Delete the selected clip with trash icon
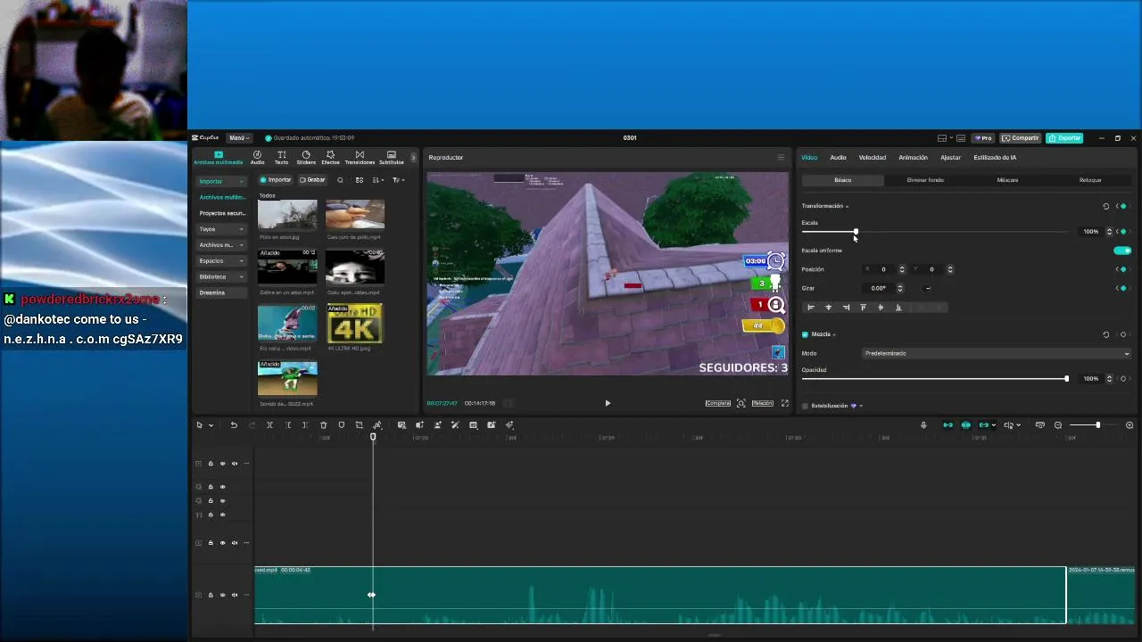This screenshot has height=642, width=1142. (323, 425)
